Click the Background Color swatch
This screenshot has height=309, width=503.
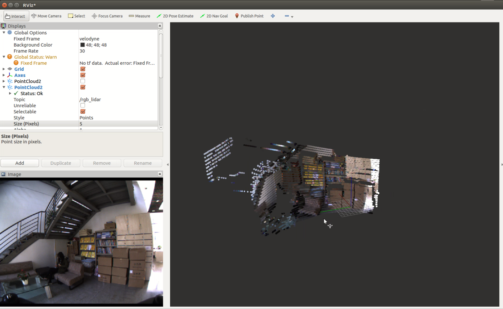[82, 45]
